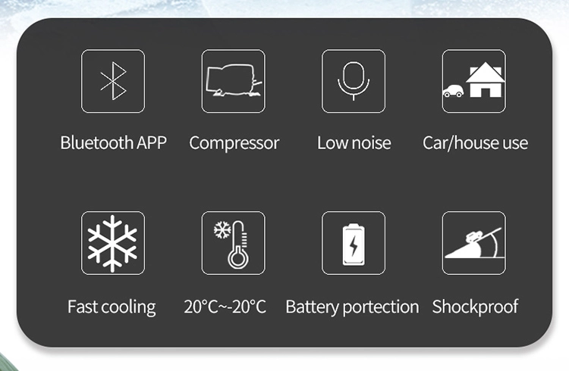569x371 pixels.
Task: Select the Low noise label
Action: 354,142
